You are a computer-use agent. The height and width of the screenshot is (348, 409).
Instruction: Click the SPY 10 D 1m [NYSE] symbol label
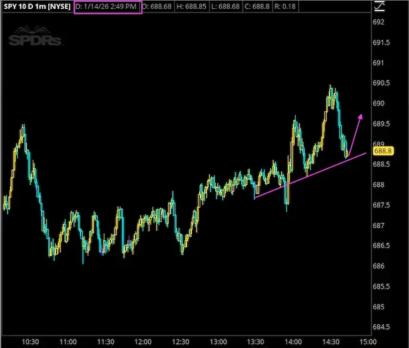[37, 7]
